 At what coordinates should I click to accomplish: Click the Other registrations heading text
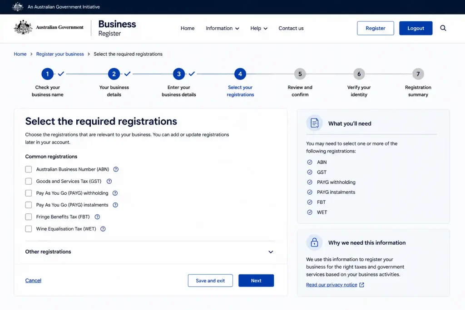48,251
